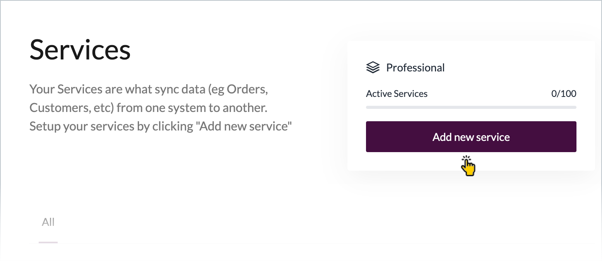Select the Professional plan label

click(x=415, y=68)
